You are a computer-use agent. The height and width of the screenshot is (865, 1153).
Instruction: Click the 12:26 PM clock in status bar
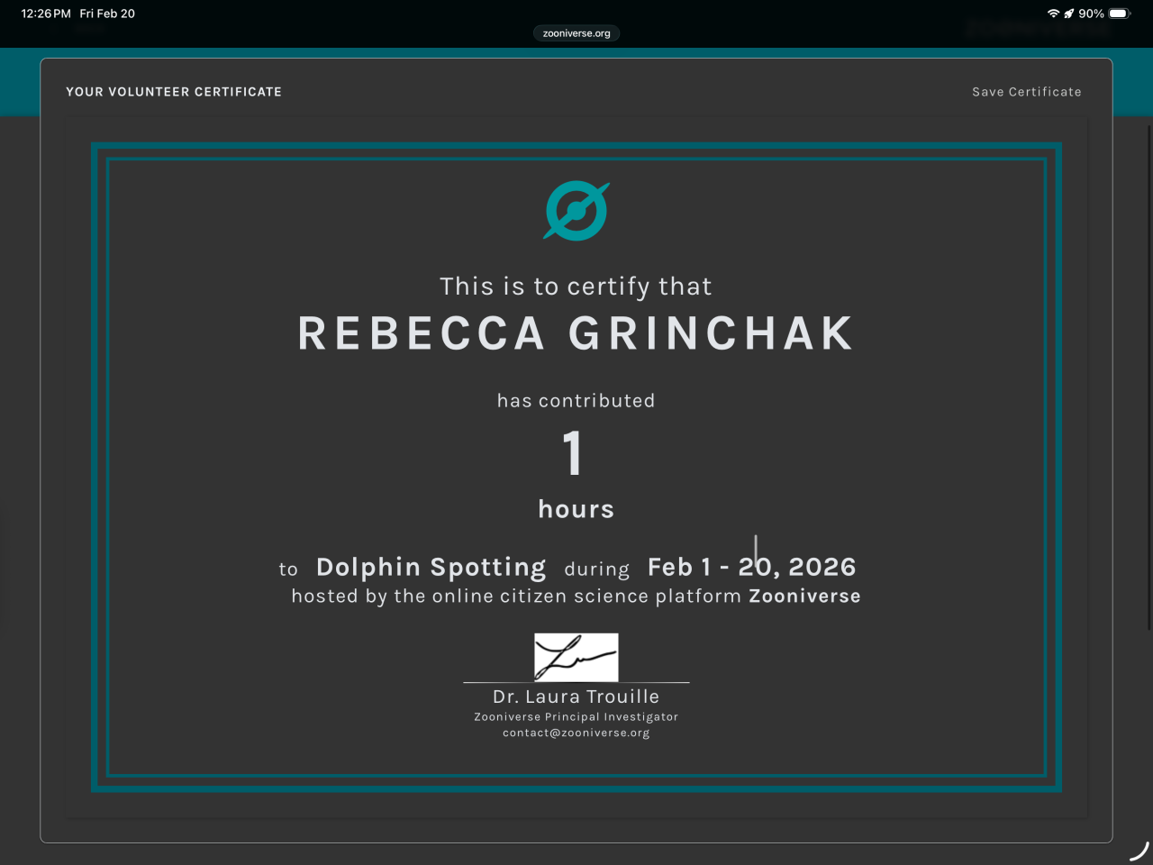(x=46, y=14)
